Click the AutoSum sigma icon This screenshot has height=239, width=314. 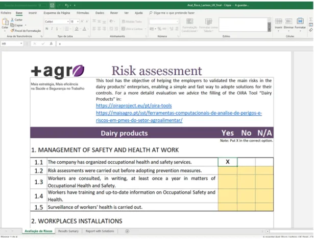click(311, 19)
